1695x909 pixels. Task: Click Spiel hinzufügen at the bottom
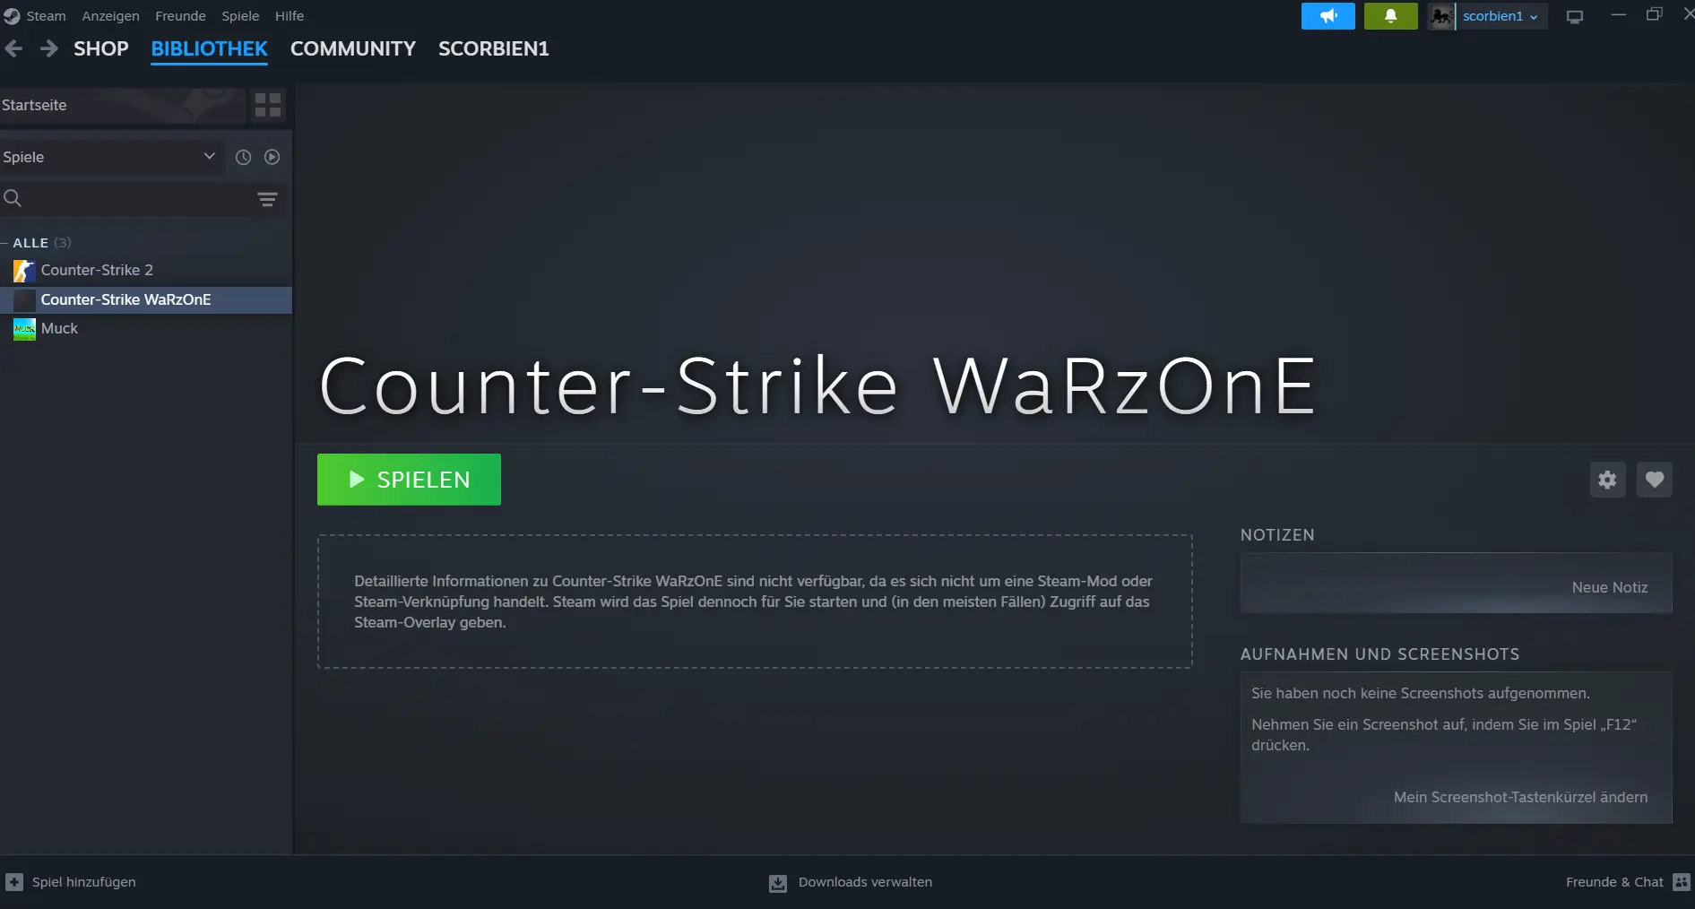pyautogui.click(x=84, y=882)
